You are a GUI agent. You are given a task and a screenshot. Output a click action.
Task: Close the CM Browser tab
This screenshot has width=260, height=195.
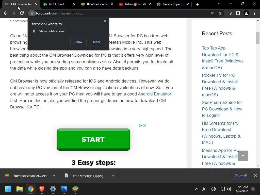[x=36, y=4]
